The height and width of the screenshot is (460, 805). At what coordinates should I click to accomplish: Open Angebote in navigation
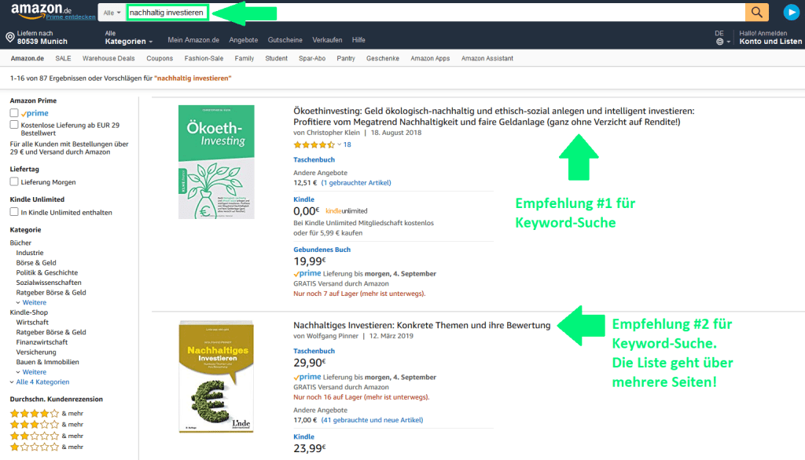pyautogui.click(x=244, y=40)
